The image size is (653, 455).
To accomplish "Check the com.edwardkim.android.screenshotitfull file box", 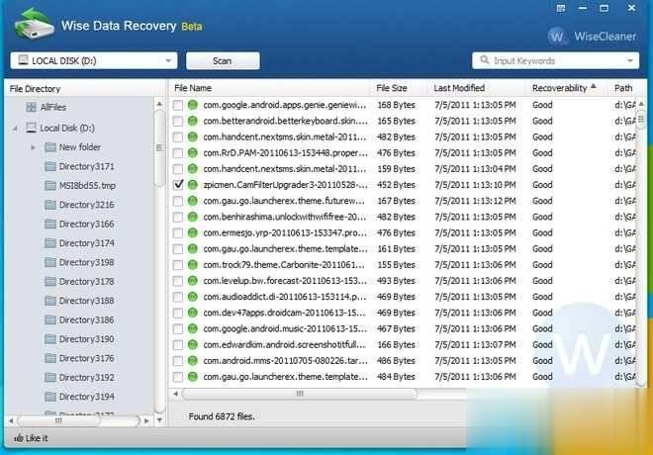I will coord(178,344).
